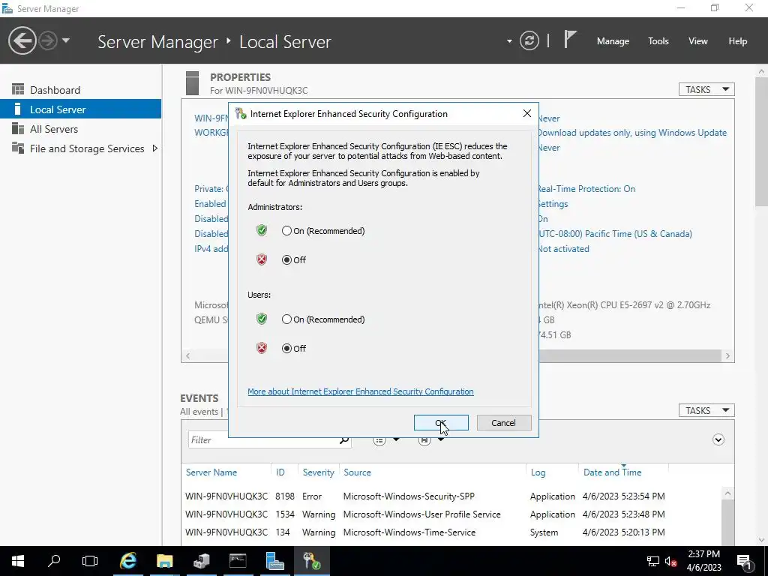
Task: Open the Manage menu
Action: 613,41
